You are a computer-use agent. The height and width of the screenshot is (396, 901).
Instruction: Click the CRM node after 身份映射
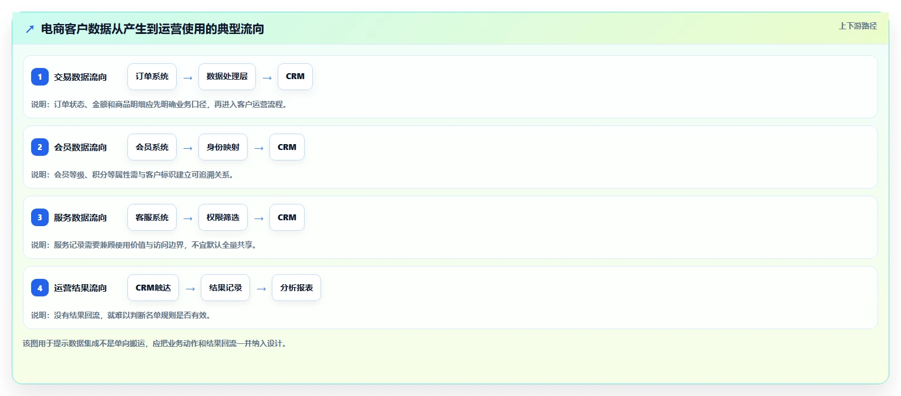pos(287,147)
